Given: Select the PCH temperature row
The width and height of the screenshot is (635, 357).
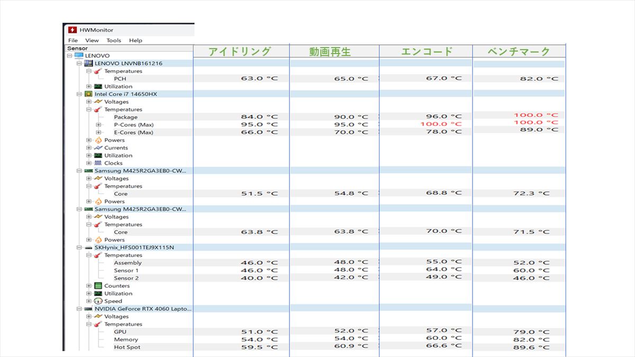Looking at the screenshot, I should pyautogui.click(x=120, y=79).
